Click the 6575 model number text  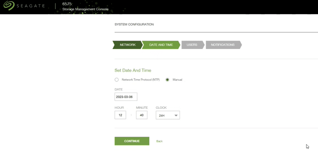tap(67, 4)
